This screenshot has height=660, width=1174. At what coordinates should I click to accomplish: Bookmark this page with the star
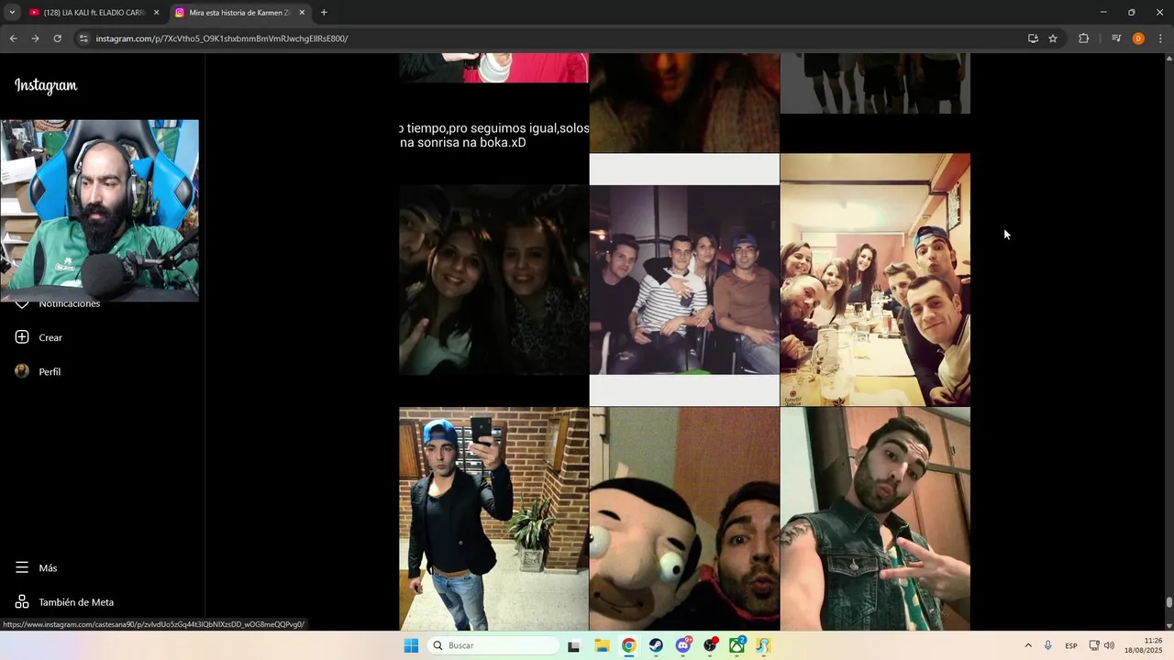coord(1053,38)
